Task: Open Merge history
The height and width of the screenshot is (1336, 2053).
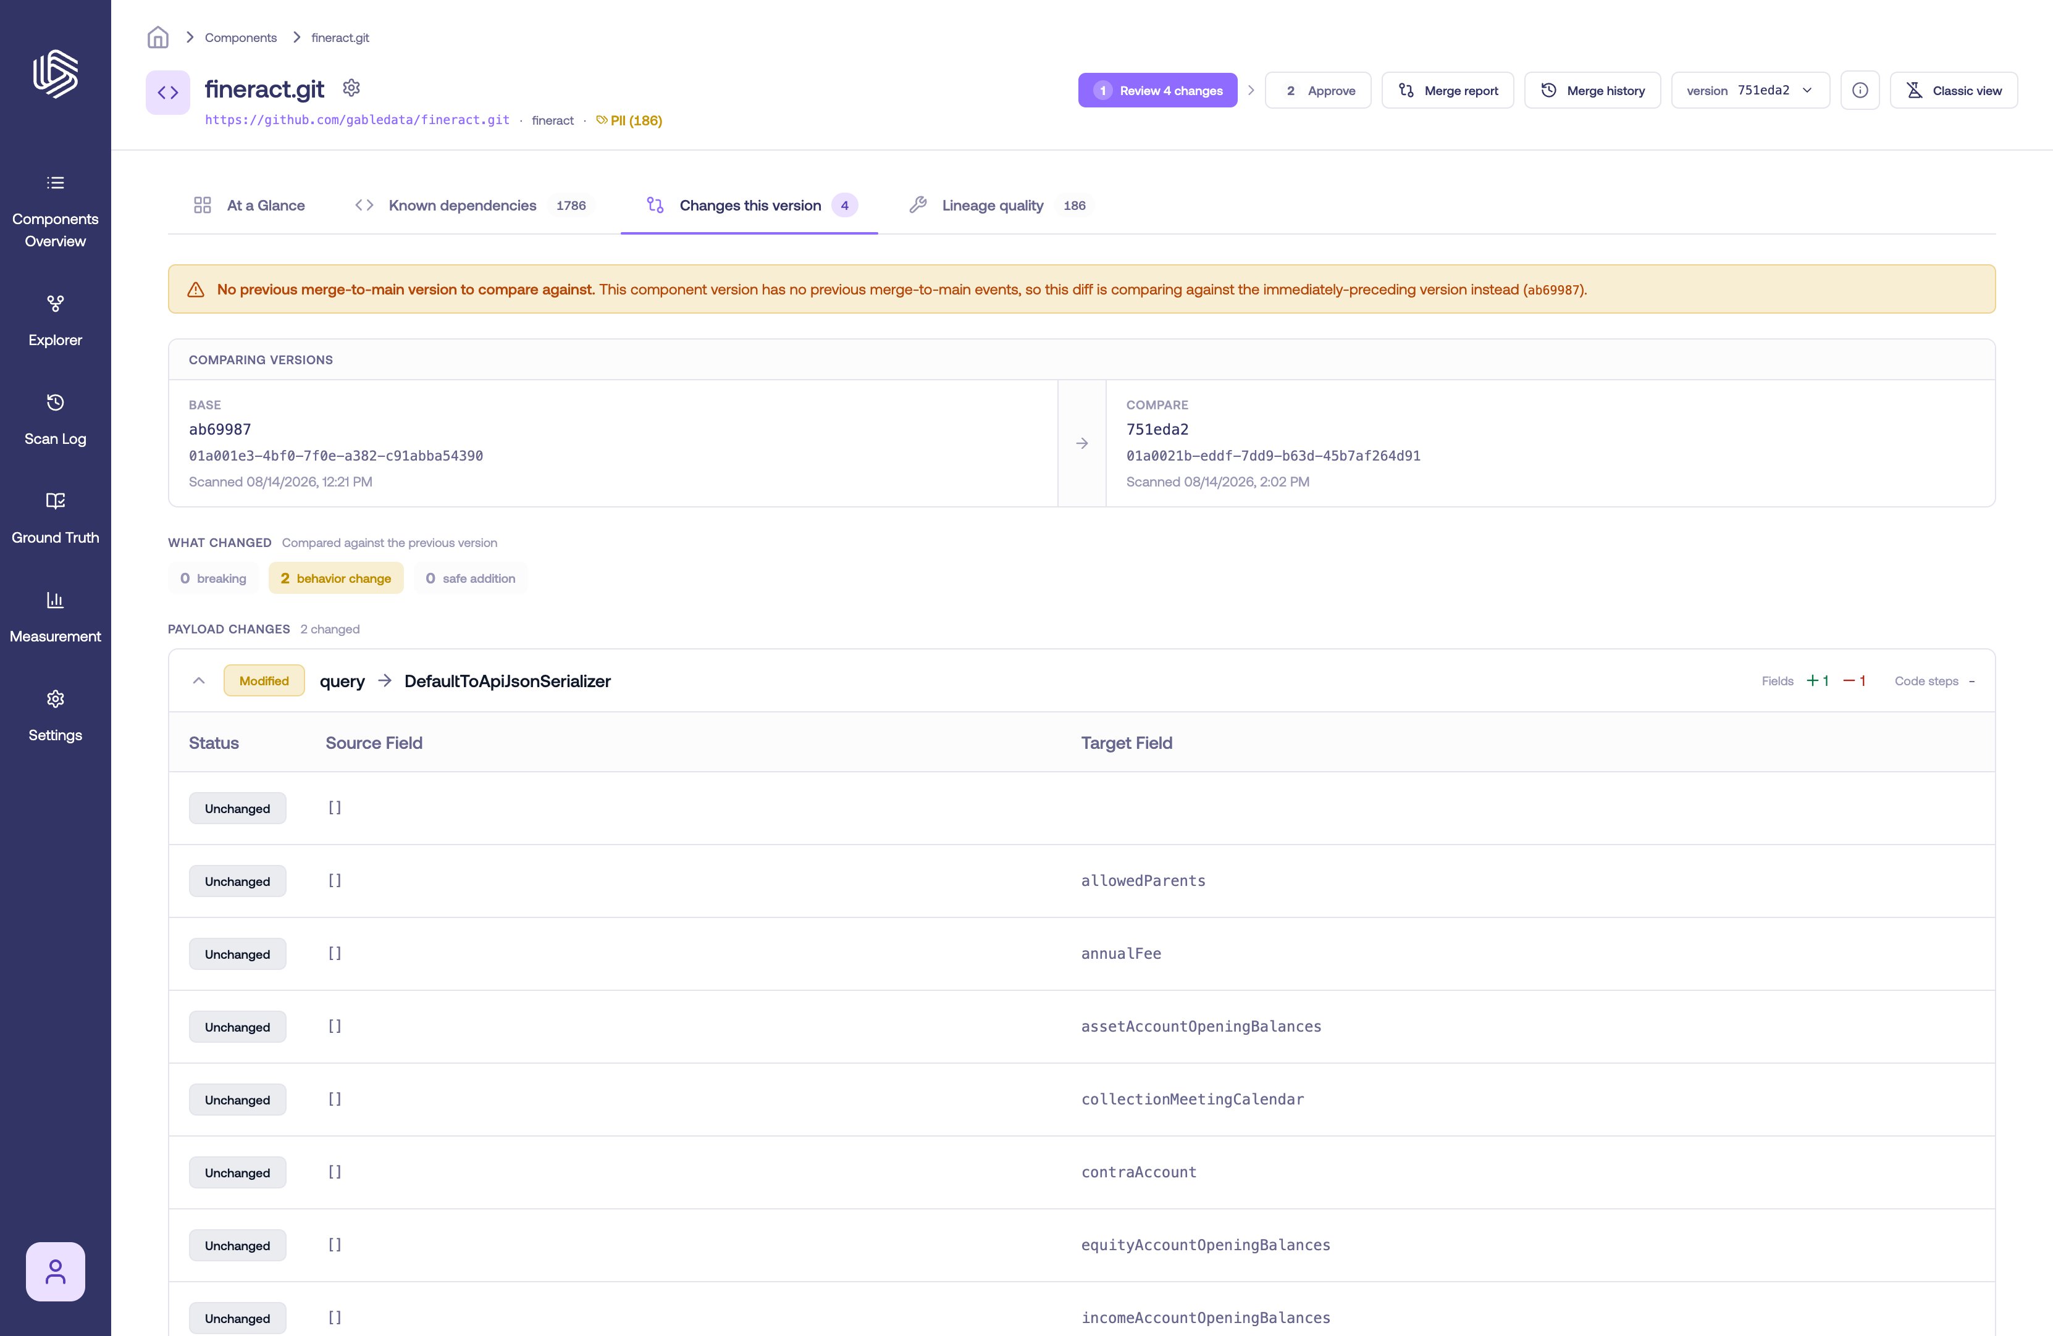Action: coord(1592,91)
